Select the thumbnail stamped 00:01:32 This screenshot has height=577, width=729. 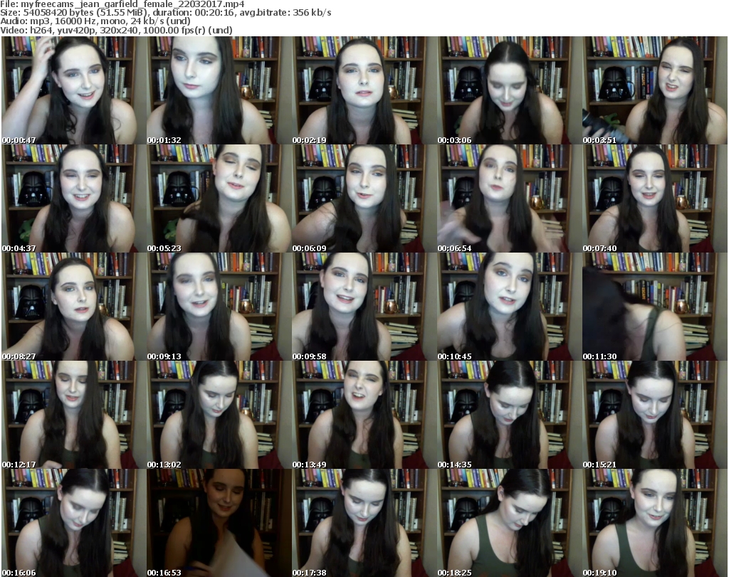(219, 90)
